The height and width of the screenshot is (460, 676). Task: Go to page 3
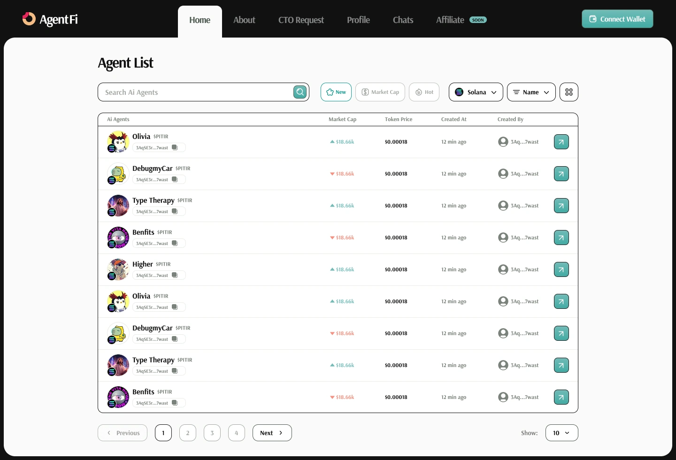click(x=212, y=433)
